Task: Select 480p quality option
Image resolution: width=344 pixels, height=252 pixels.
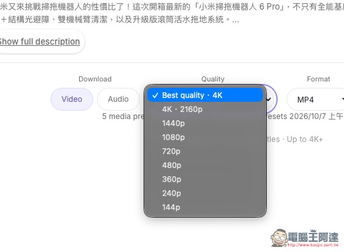Action: coord(205,165)
